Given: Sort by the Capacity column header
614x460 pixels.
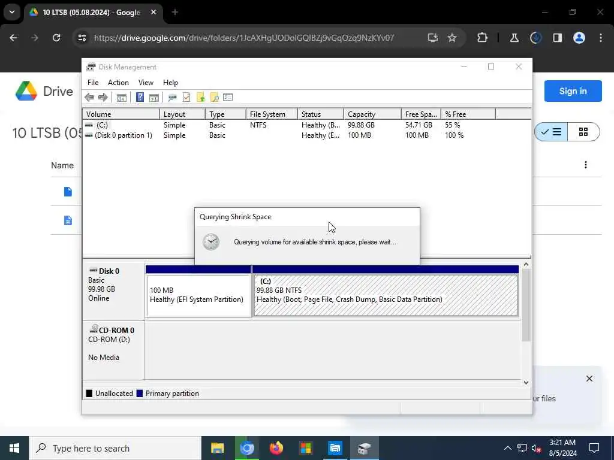Looking at the screenshot, I should (x=372, y=114).
